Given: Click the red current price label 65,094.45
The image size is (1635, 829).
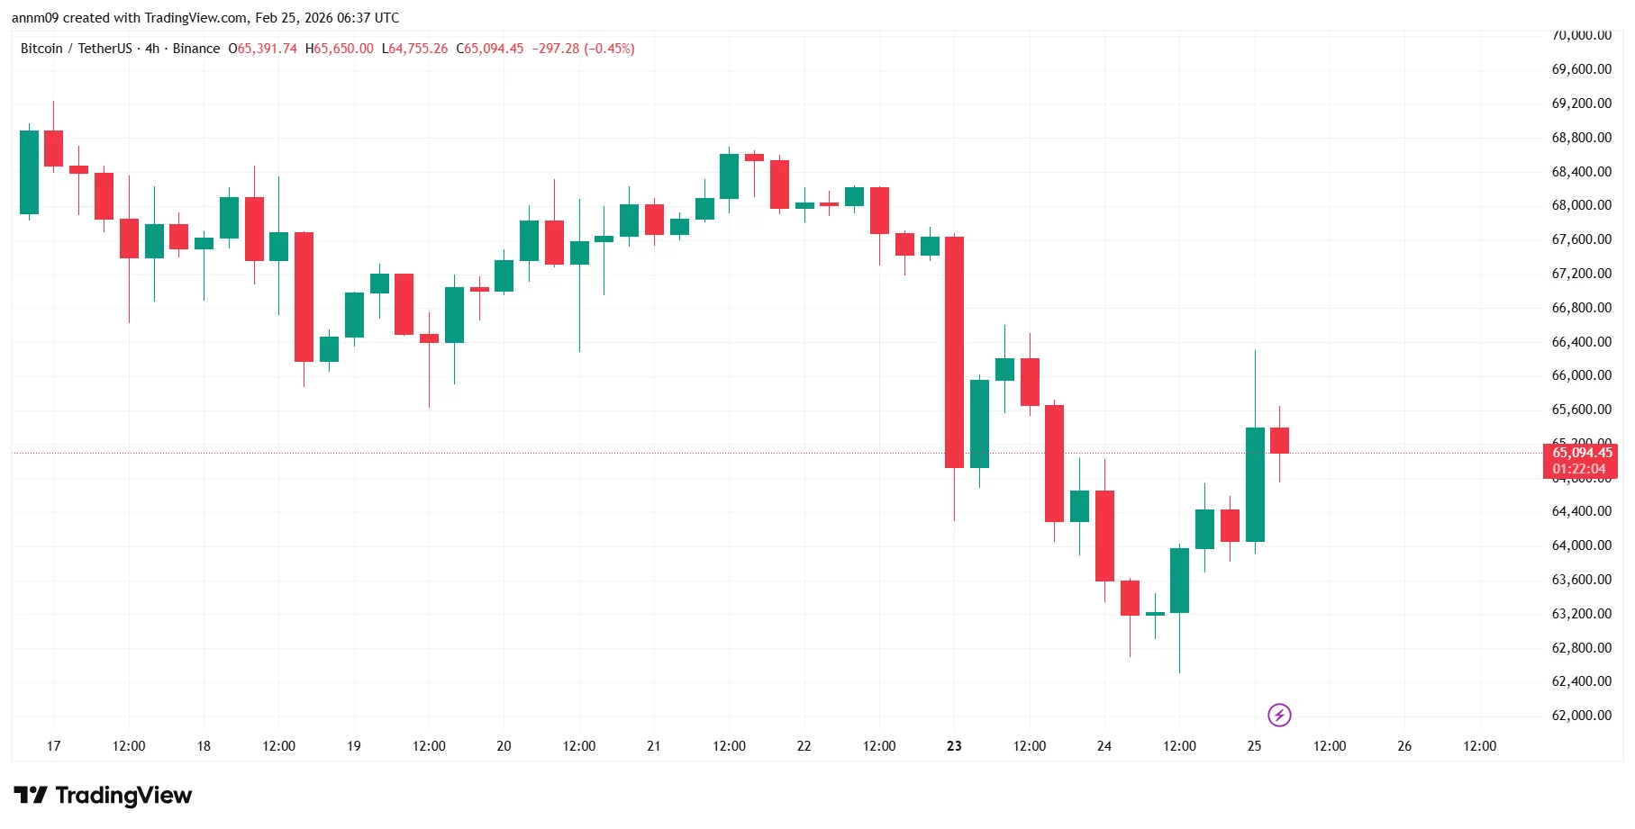Looking at the screenshot, I should pos(1582,453).
